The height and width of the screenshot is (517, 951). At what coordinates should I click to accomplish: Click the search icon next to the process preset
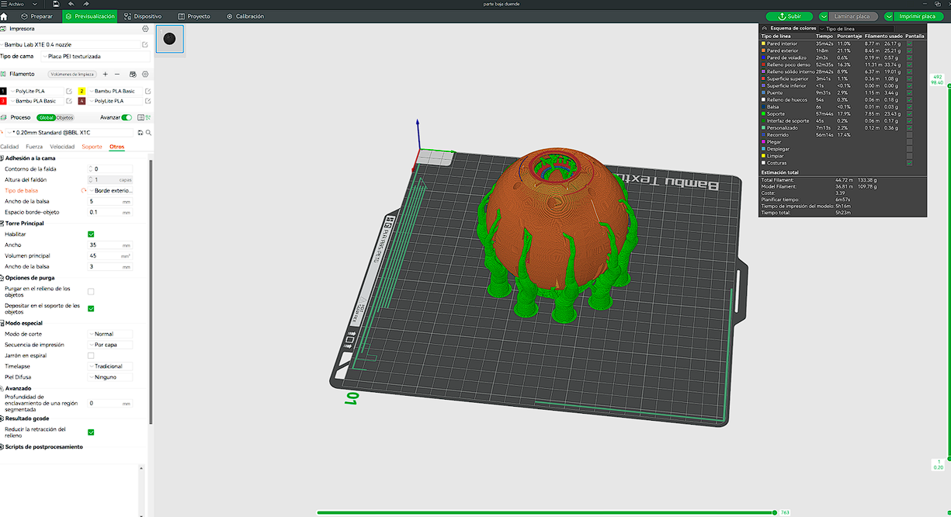click(150, 132)
